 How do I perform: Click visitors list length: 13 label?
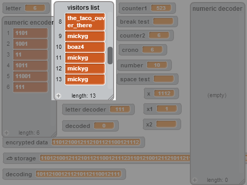tap(83, 96)
